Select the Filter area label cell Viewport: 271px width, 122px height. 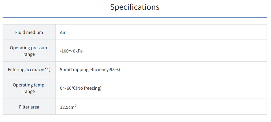[29, 107]
